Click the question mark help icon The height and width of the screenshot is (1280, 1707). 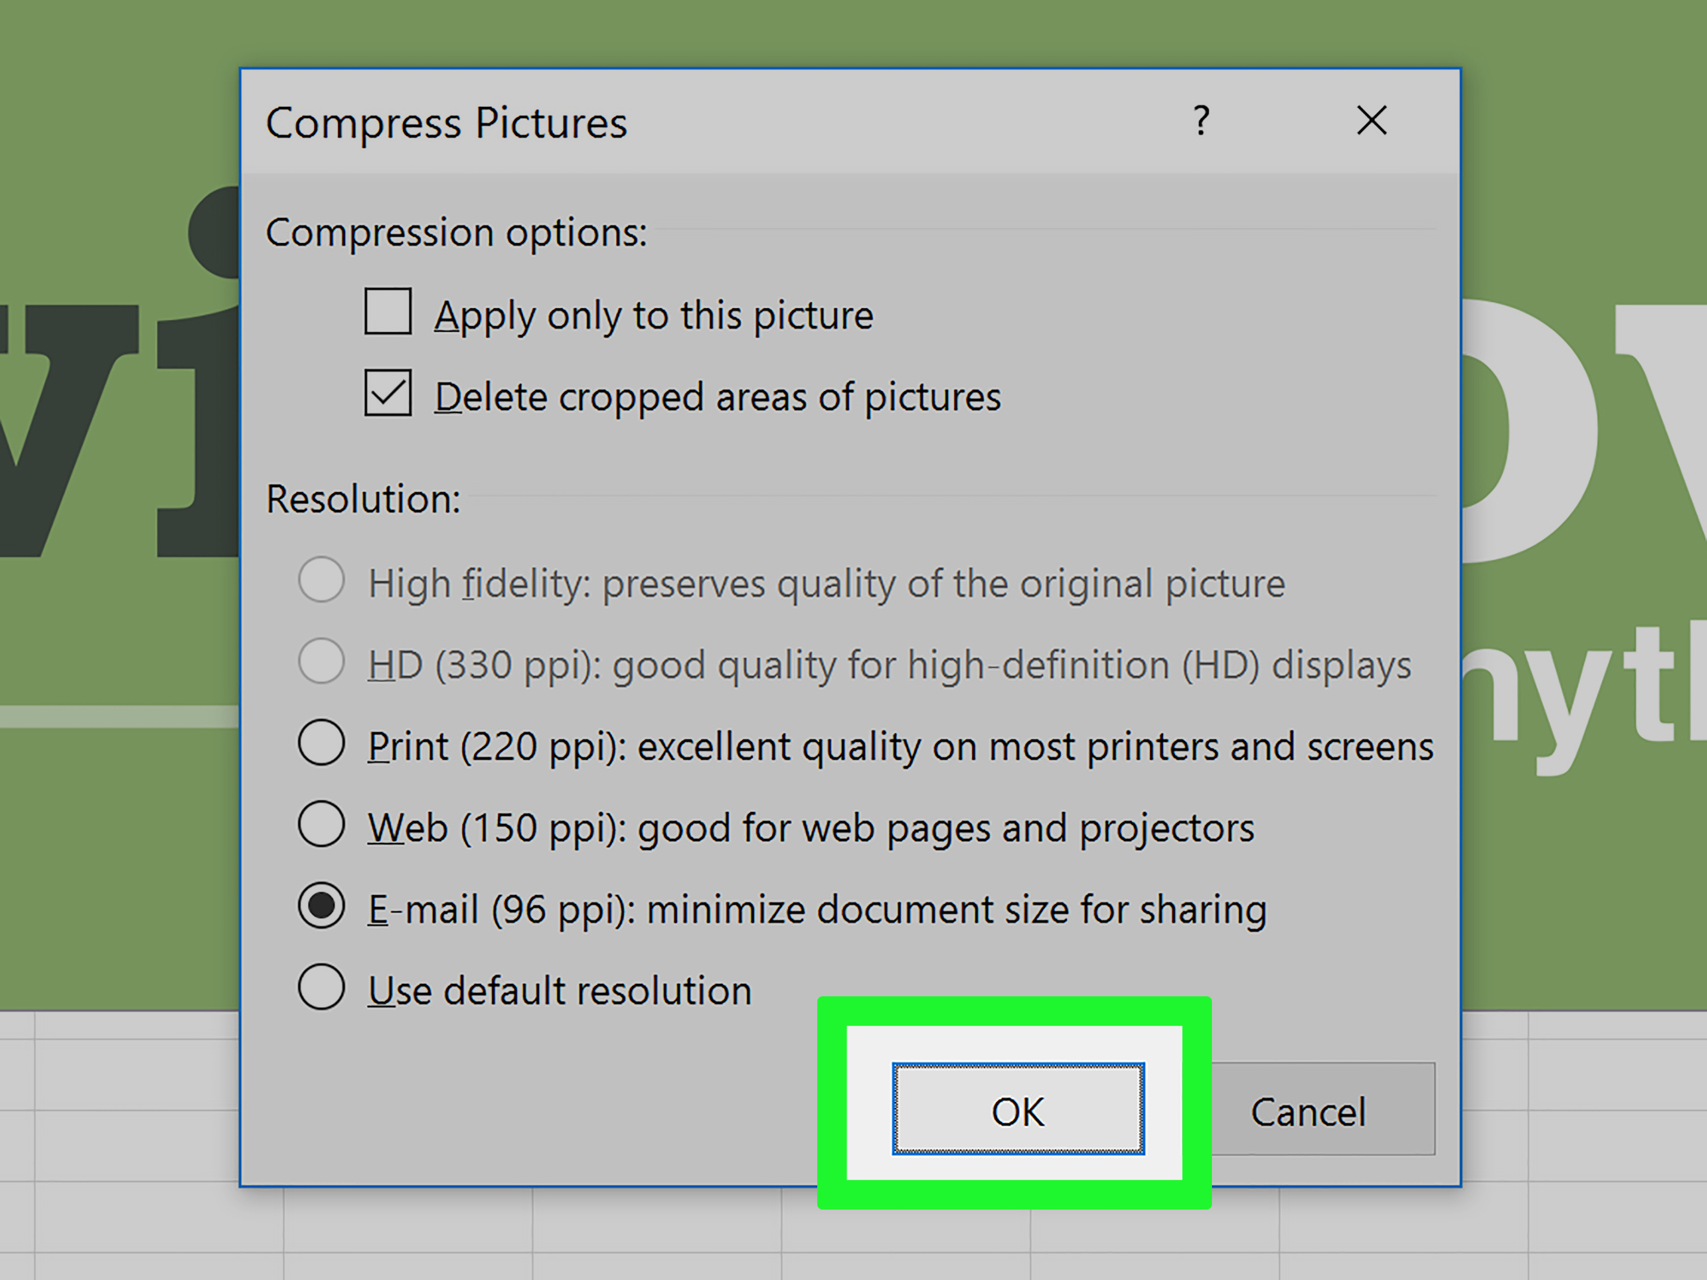(x=1201, y=121)
